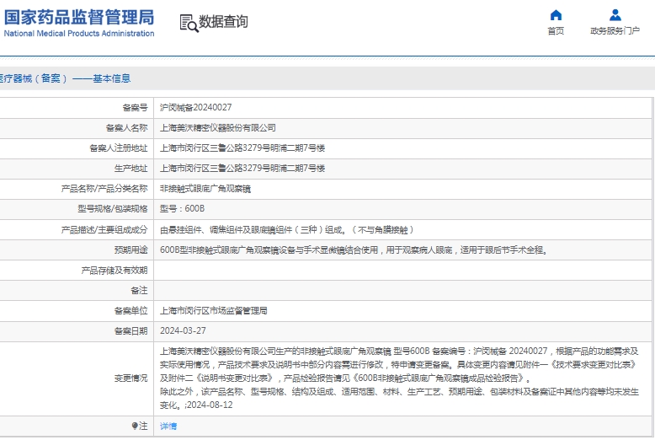Click the 变更情况 change description paragraph
Viewport: 655px width, 440px height.
coord(399,378)
